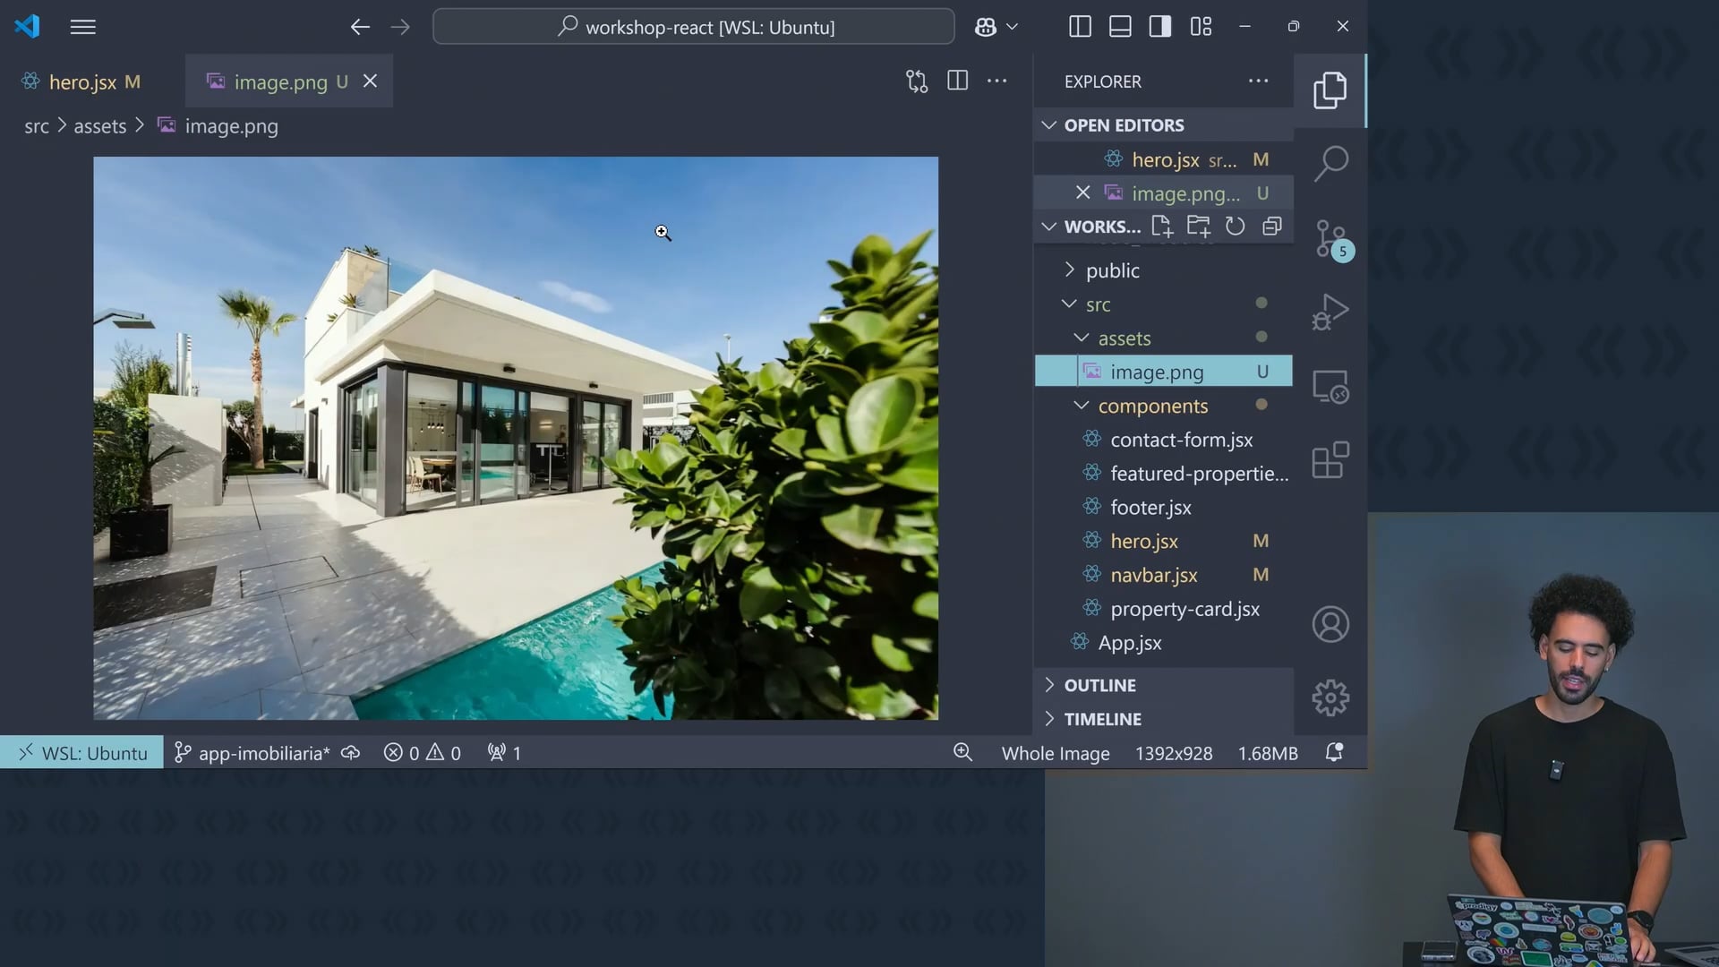Click the Split Editor Right icon
This screenshot has height=967, width=1719.
point(957,81)
